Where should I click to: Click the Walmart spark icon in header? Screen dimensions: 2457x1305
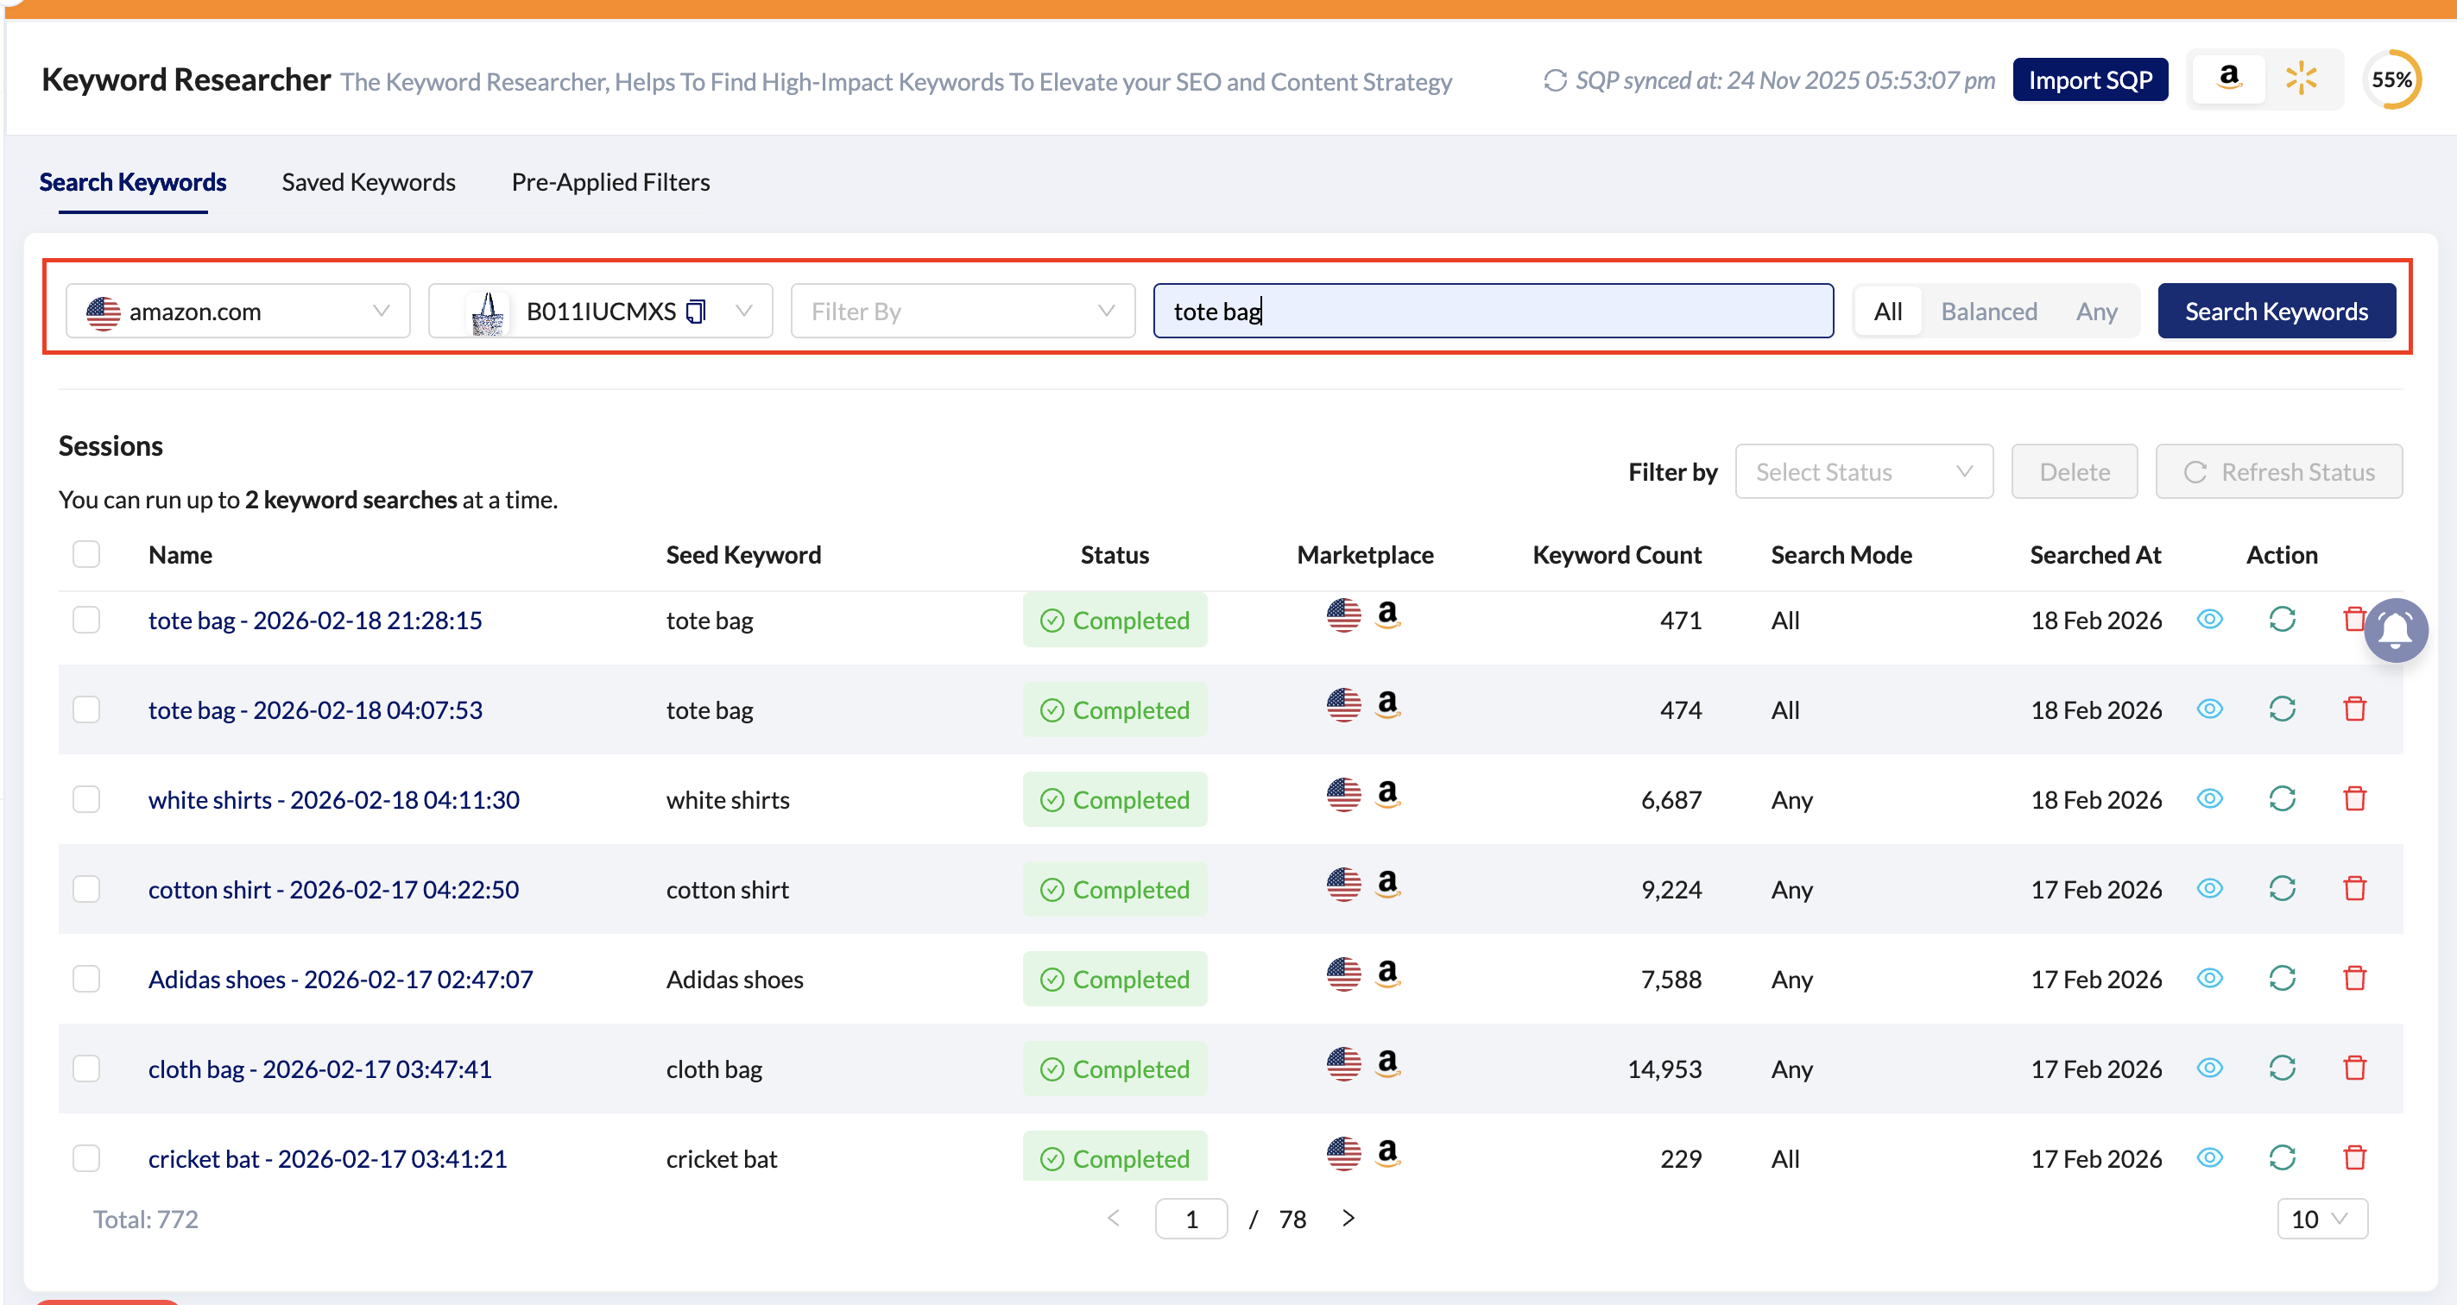point(2301,79)
